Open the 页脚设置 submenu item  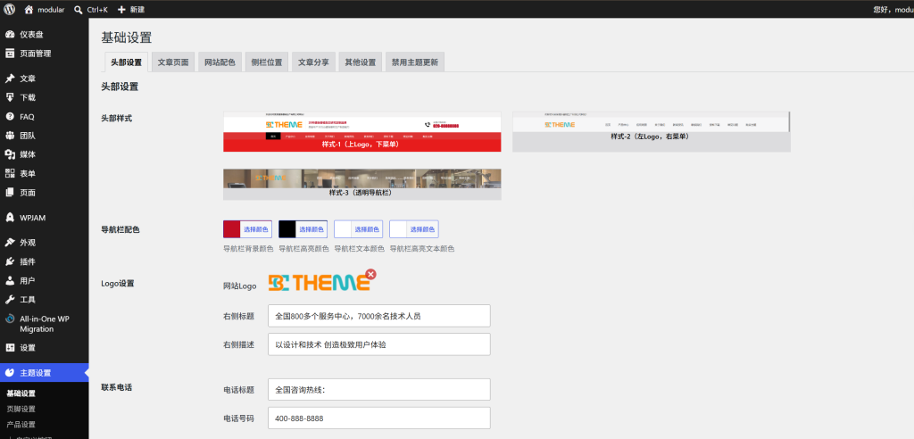coord(21,409)
